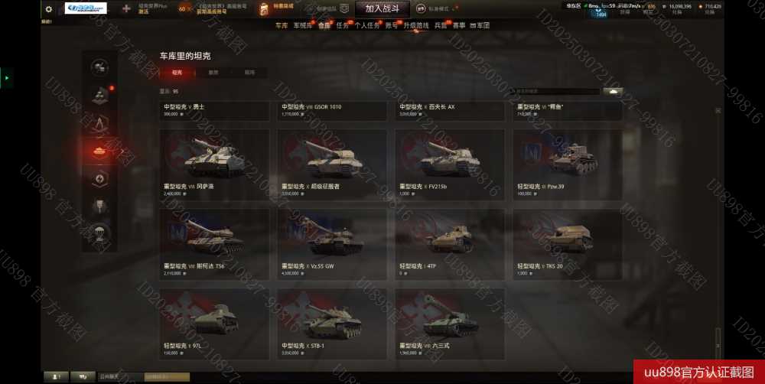The height and width of the screenshot is (384, 765).
Task: Expand the green arrow panel at left edge
Action: click(x=6, y=77)
